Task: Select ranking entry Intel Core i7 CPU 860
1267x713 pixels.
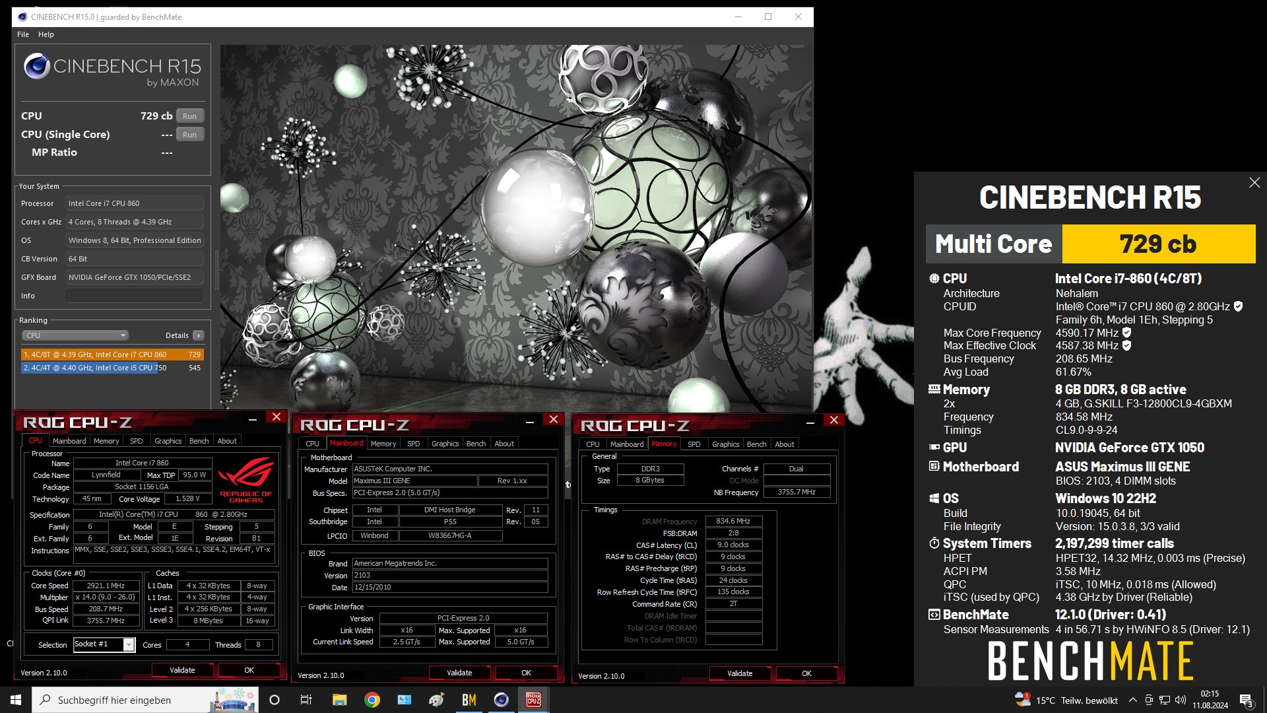Action: click(x=112, y=355)
